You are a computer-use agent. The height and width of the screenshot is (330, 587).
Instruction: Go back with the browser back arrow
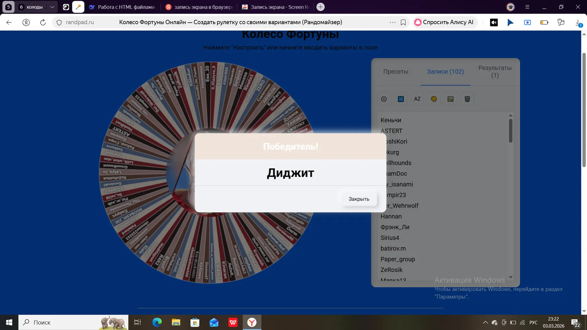pyautogui.click(x=9, y=22)
